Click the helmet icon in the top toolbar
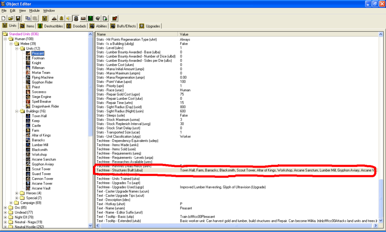The width and height of the screenshot is (386, 232). (x=44, y=18)
